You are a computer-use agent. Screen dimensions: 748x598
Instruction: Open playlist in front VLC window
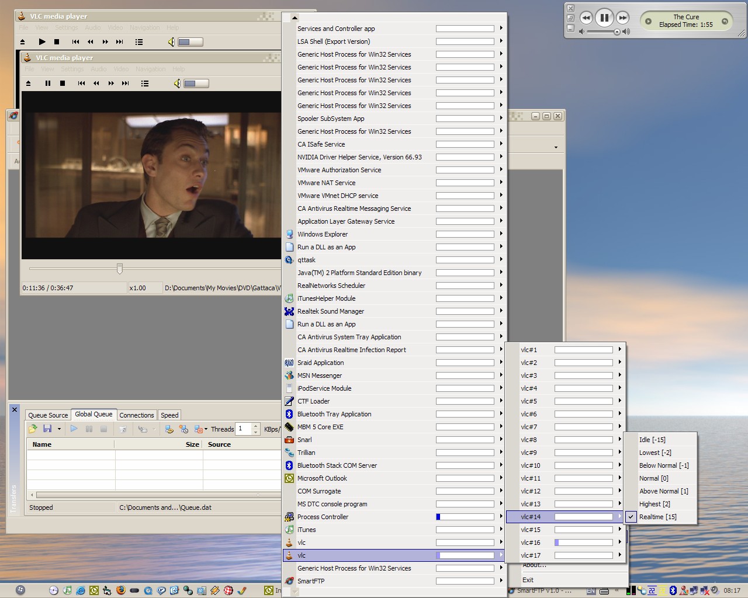[144, 83]
